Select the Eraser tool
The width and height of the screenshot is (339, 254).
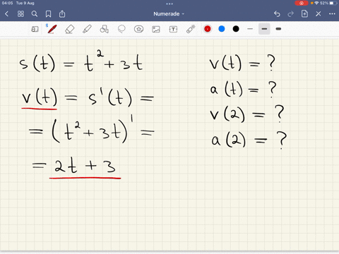[x=69, y=30]
